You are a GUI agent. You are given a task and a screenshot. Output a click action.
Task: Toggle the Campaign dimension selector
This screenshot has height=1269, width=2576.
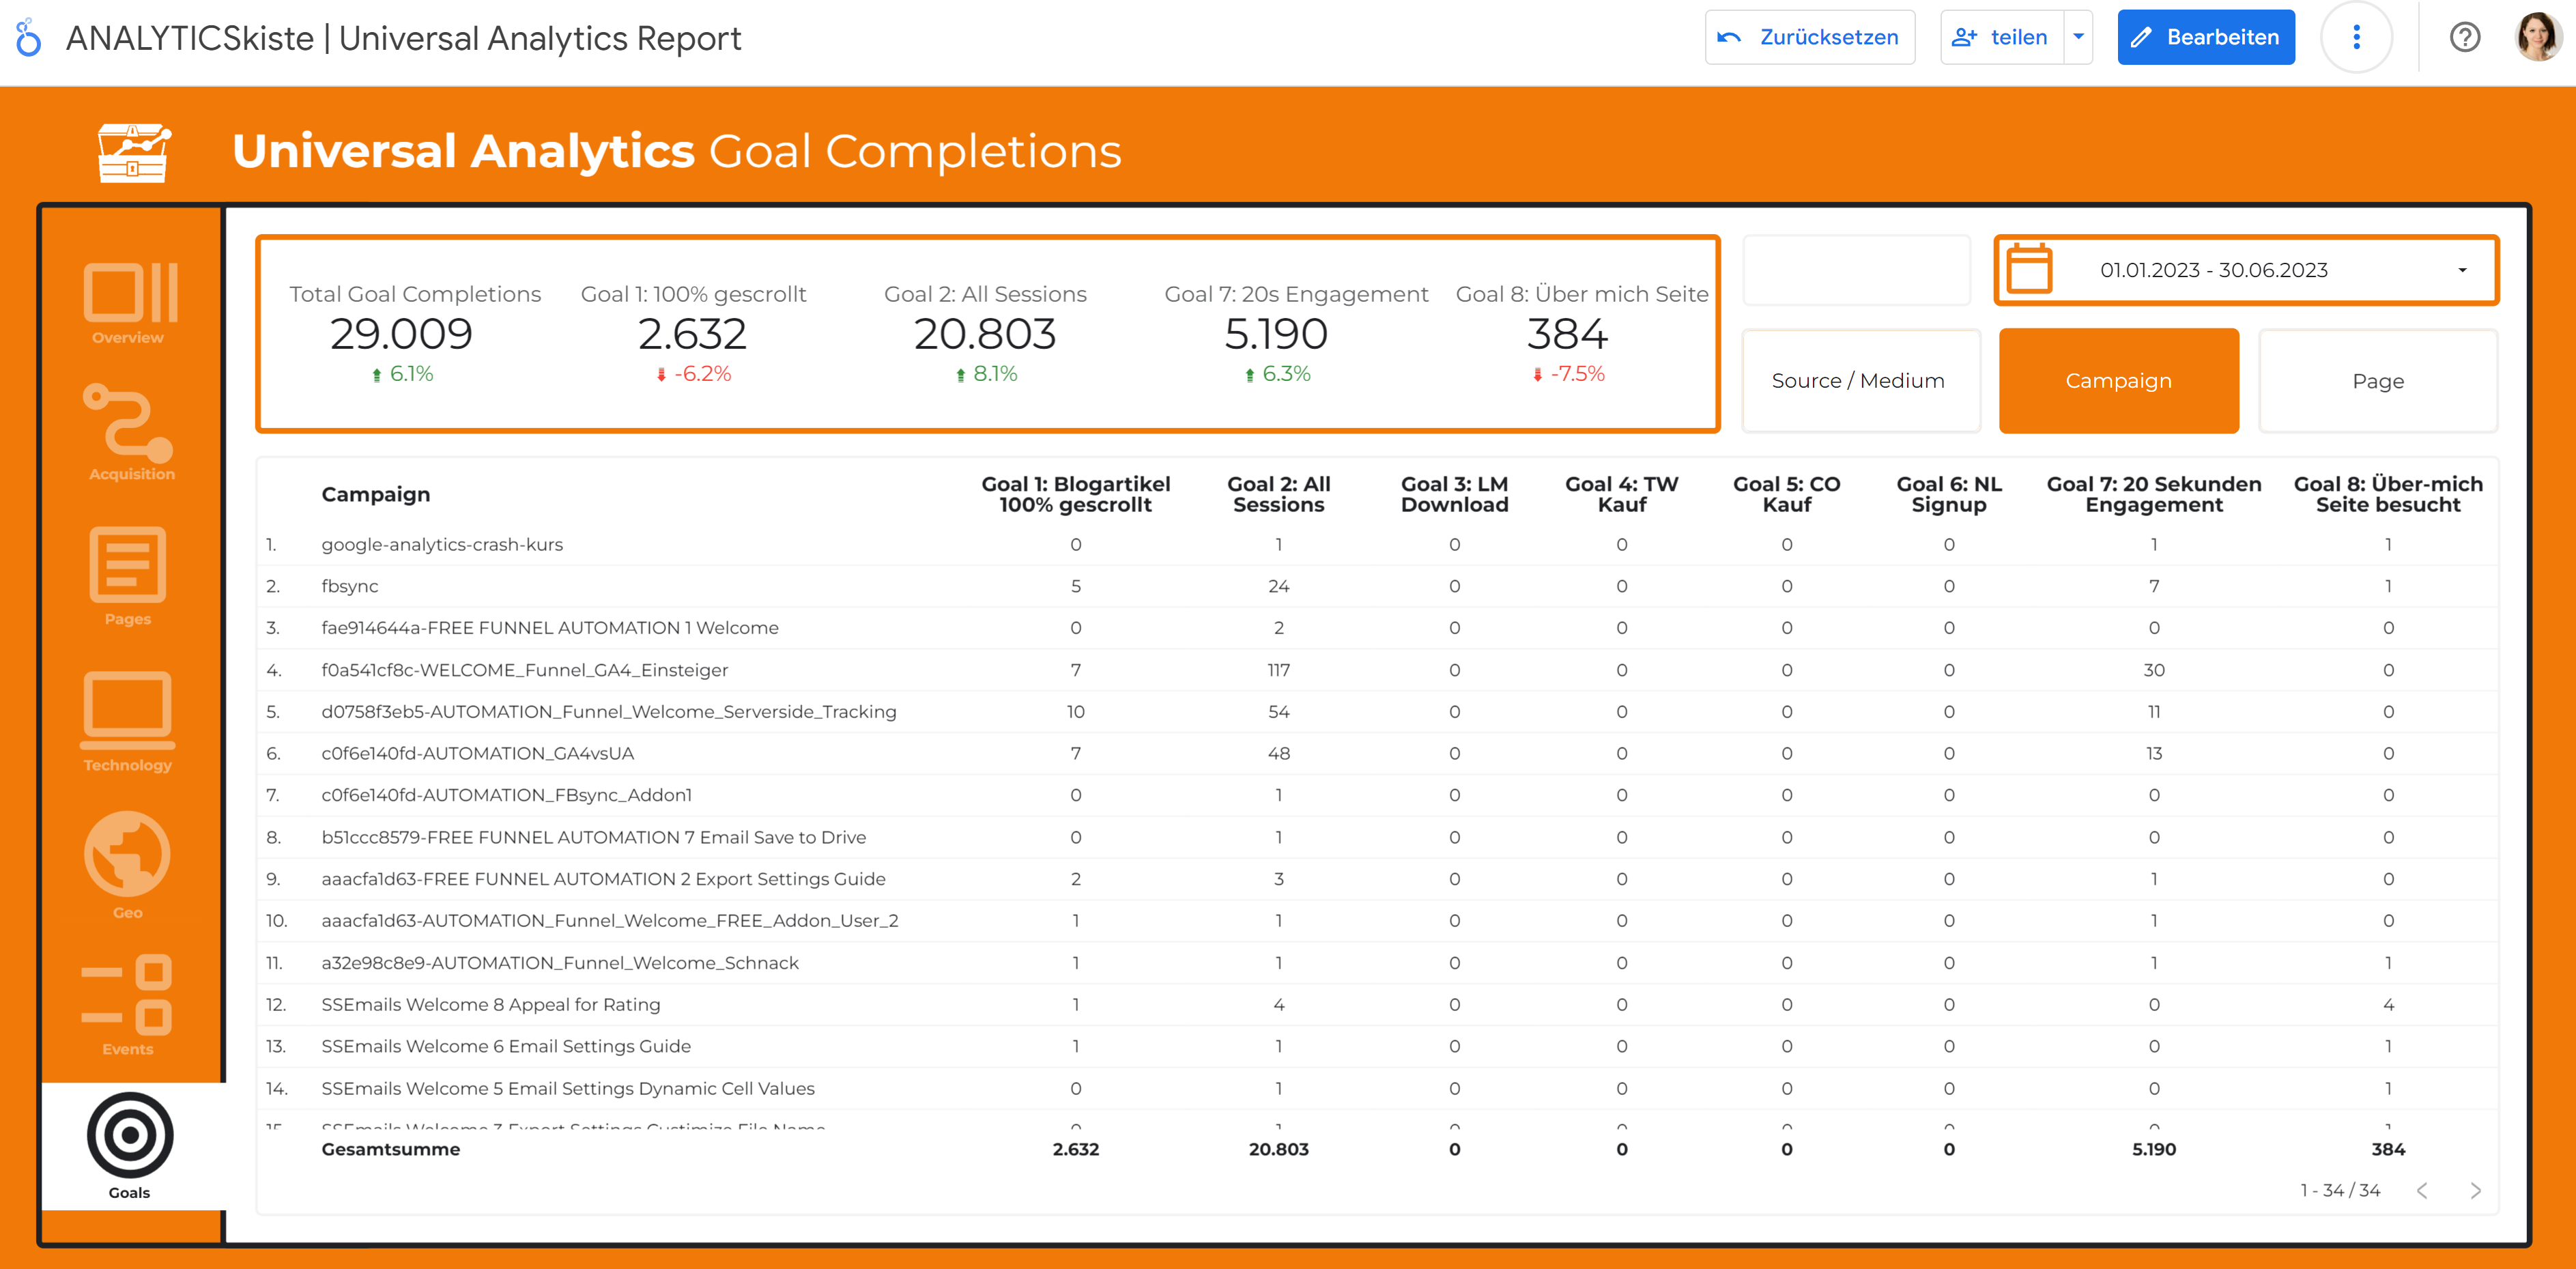point(2119,381)
